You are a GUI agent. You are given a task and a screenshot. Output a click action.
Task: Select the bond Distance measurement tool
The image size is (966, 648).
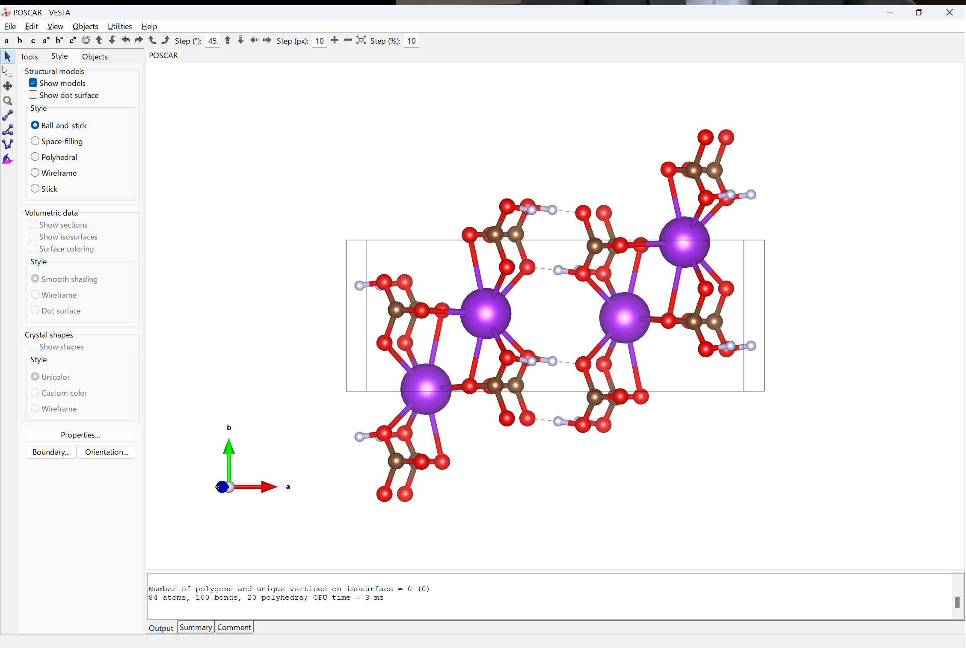point(8,115)
